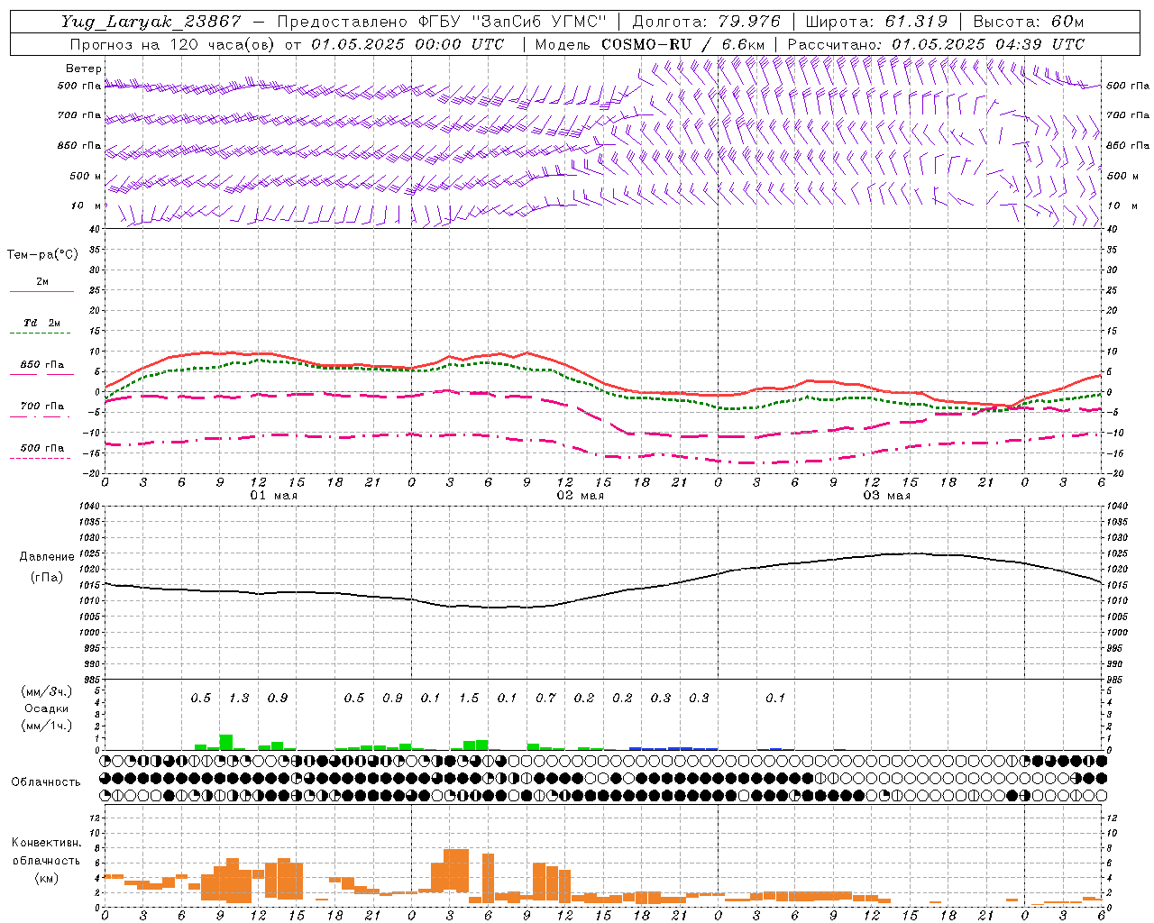The width and height of the screenshot is (1154, 923).
Task: Click the Широта: 61.319 value
Action: (x=876, y=22)
